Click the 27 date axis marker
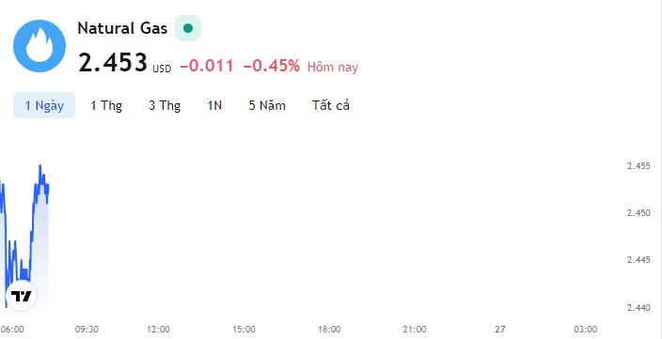 [x=500, y=330]
